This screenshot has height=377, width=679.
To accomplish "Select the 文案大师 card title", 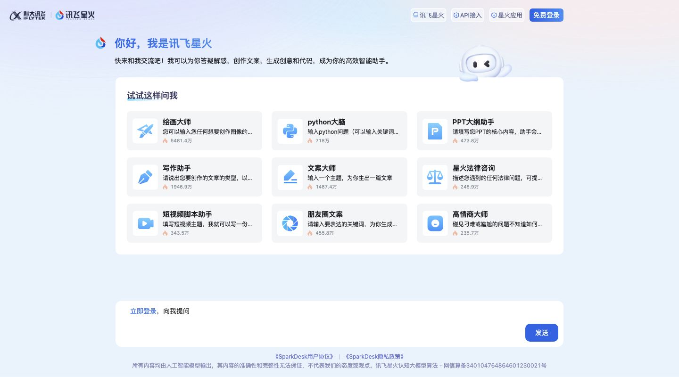I will (322, 168).
